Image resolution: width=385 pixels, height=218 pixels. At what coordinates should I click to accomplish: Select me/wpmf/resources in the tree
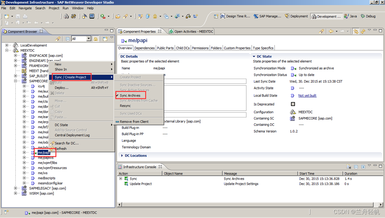[x=52, y=168]
